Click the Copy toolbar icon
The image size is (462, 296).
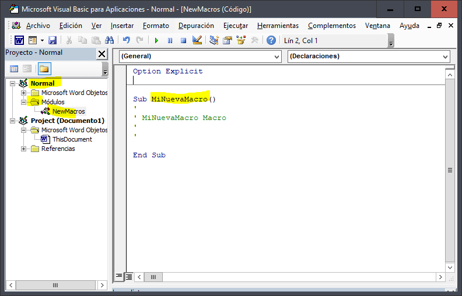[x=82, y=40]
